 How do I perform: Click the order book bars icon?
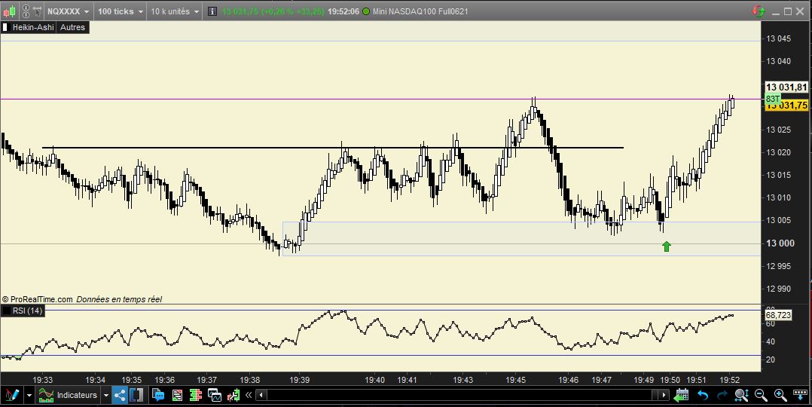pos(195,395)
